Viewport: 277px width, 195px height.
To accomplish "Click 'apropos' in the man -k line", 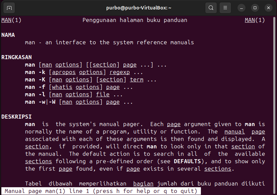I will (64, 72).
